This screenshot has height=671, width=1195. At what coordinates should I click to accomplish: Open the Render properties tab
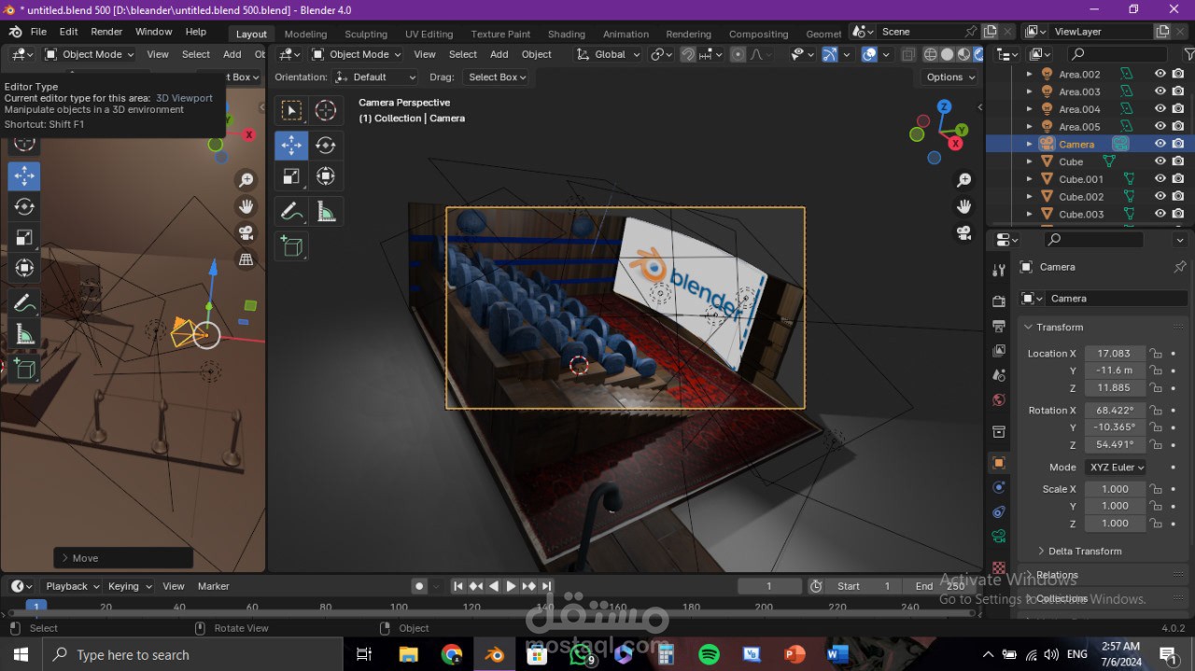(x=999, y=301)
